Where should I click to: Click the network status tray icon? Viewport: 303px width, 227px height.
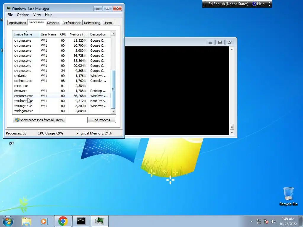pyautogui.click(x=259, y=221)
